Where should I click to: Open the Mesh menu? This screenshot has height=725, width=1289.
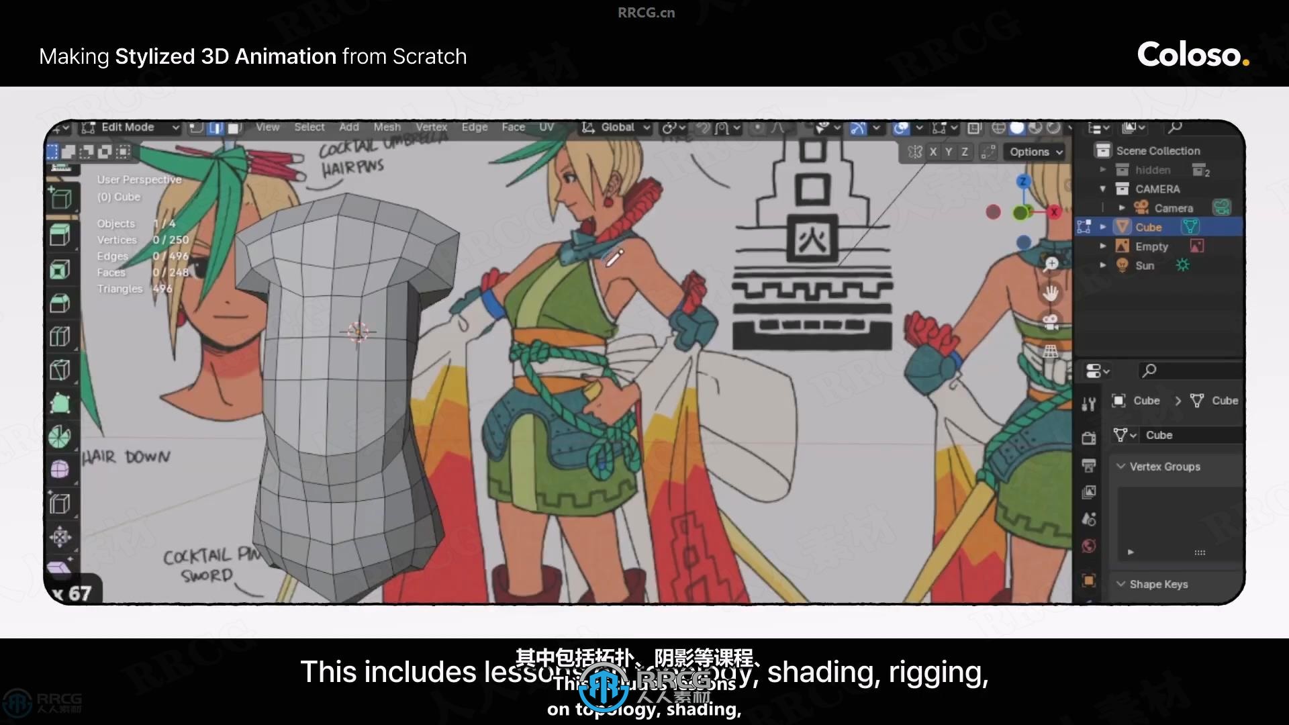(387, 128)
